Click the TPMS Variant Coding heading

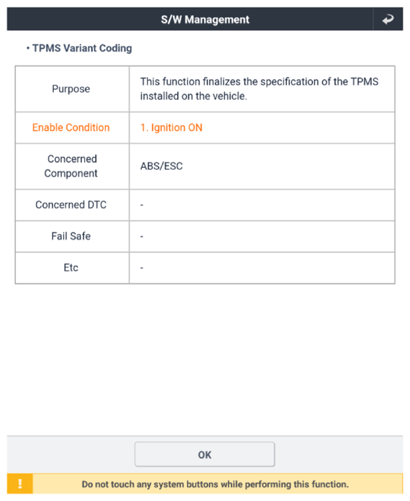82,49
